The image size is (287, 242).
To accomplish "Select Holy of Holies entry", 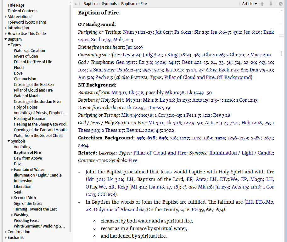I will (25, 107).
